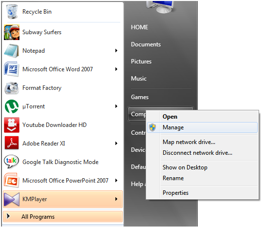This screenshot has height=228, width=262.
Task: Expand µTorrent submenu arrow
Action: click(116, 106)
